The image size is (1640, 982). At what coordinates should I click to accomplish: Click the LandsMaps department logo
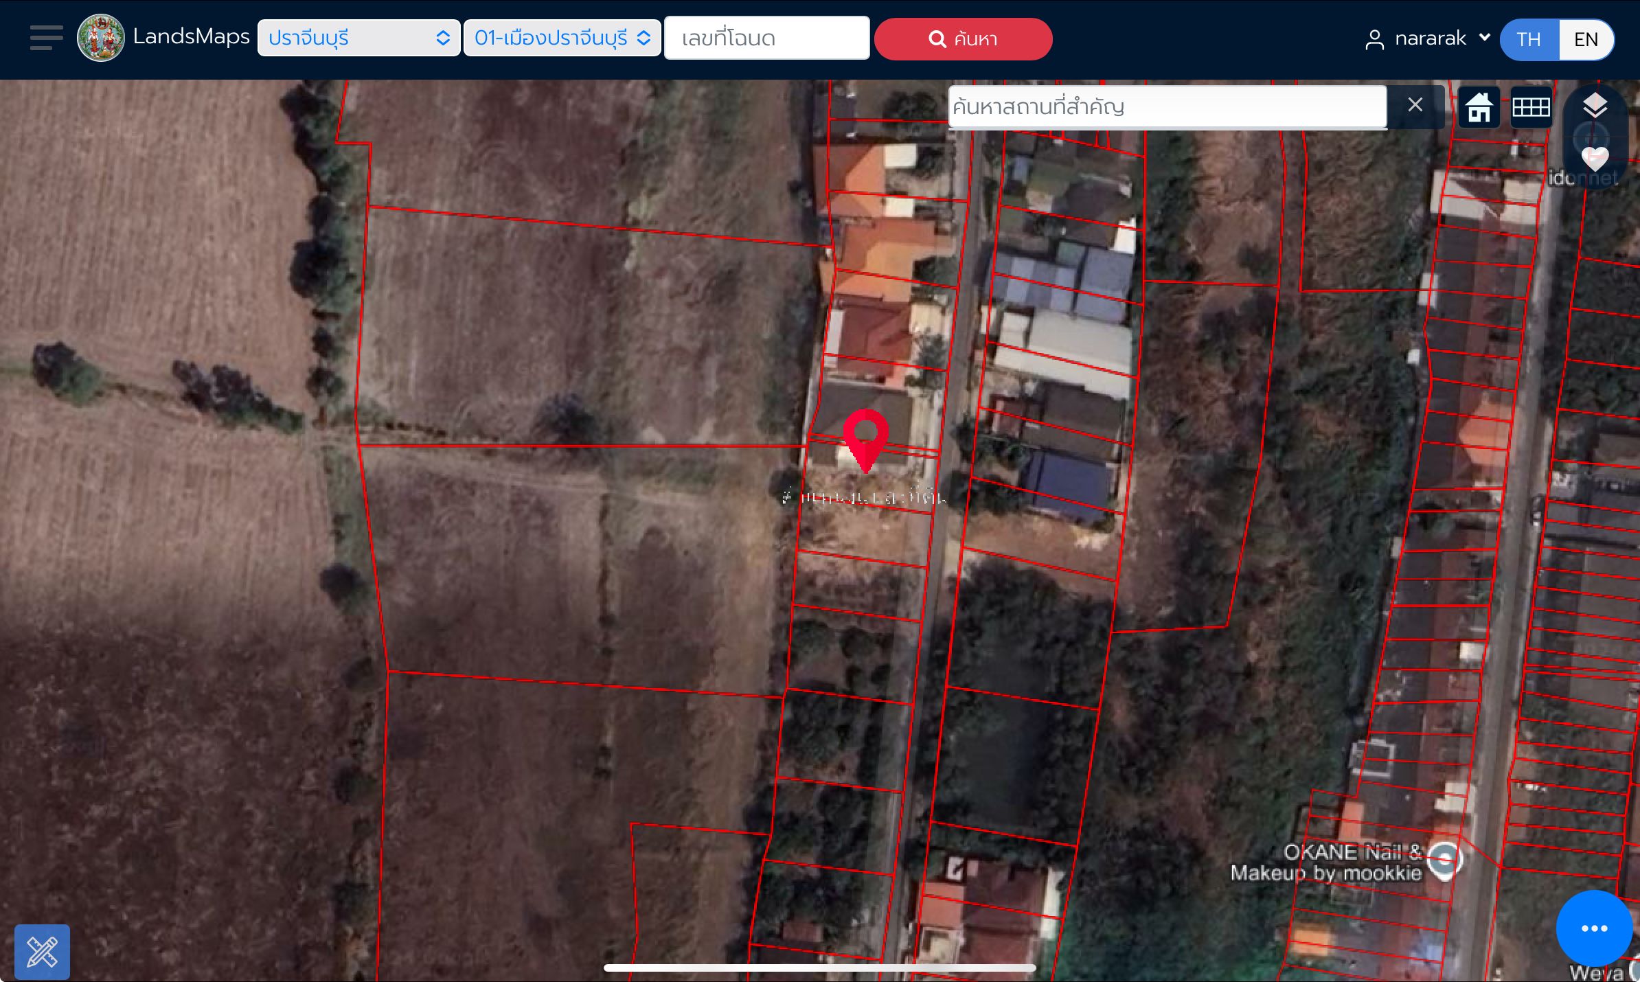[x=101, y=38]
